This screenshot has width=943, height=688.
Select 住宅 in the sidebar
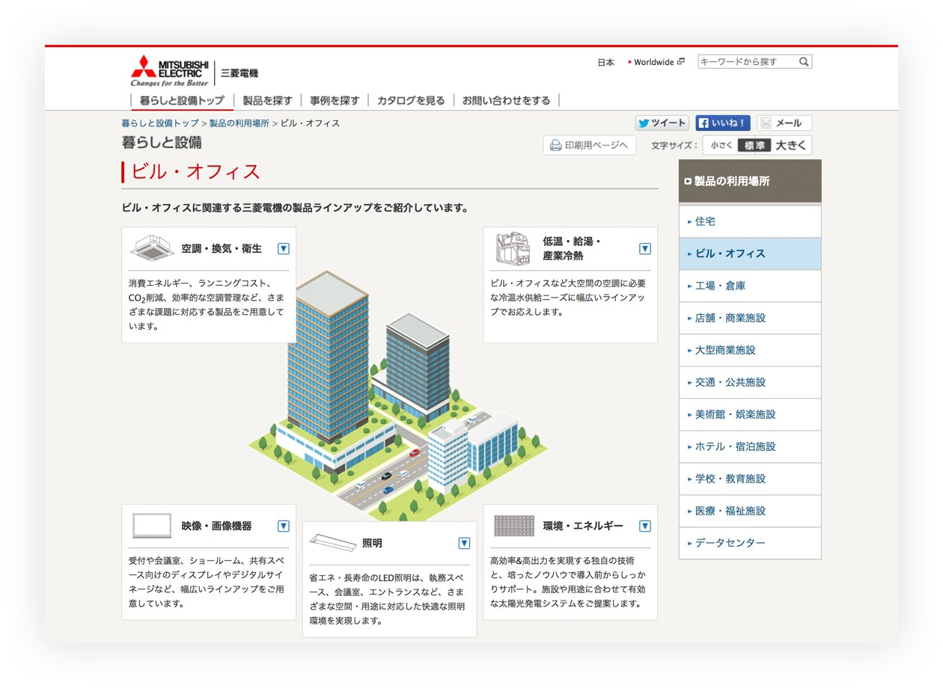click(750, 221)
